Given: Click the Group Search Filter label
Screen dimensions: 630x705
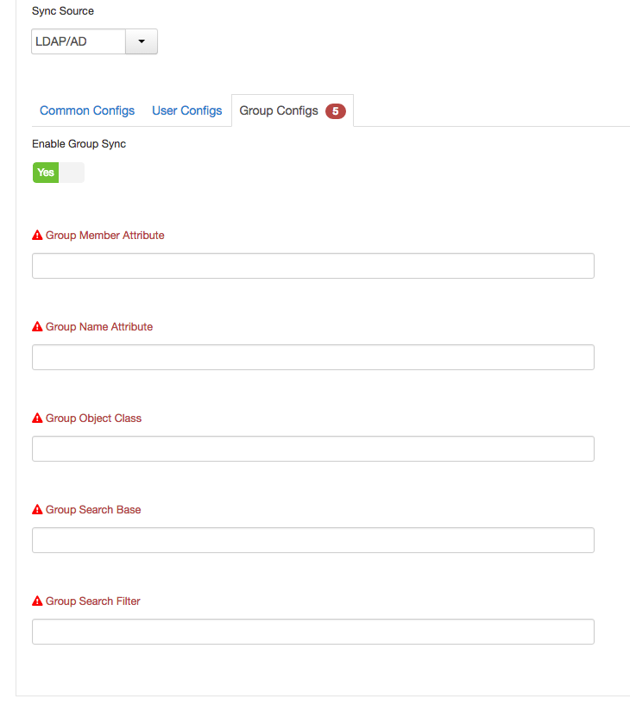Looking at the screenshot, I should click(92, 601).
